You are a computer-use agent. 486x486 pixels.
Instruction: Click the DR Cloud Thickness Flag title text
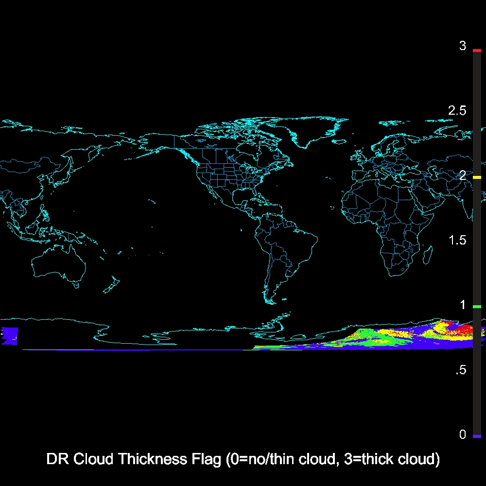[x=243, y=459]
